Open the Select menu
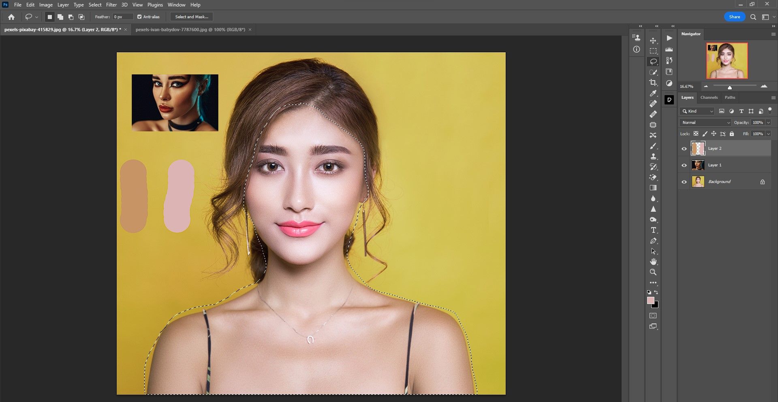This screenshot has height=402, width=778. pos(95,5)
